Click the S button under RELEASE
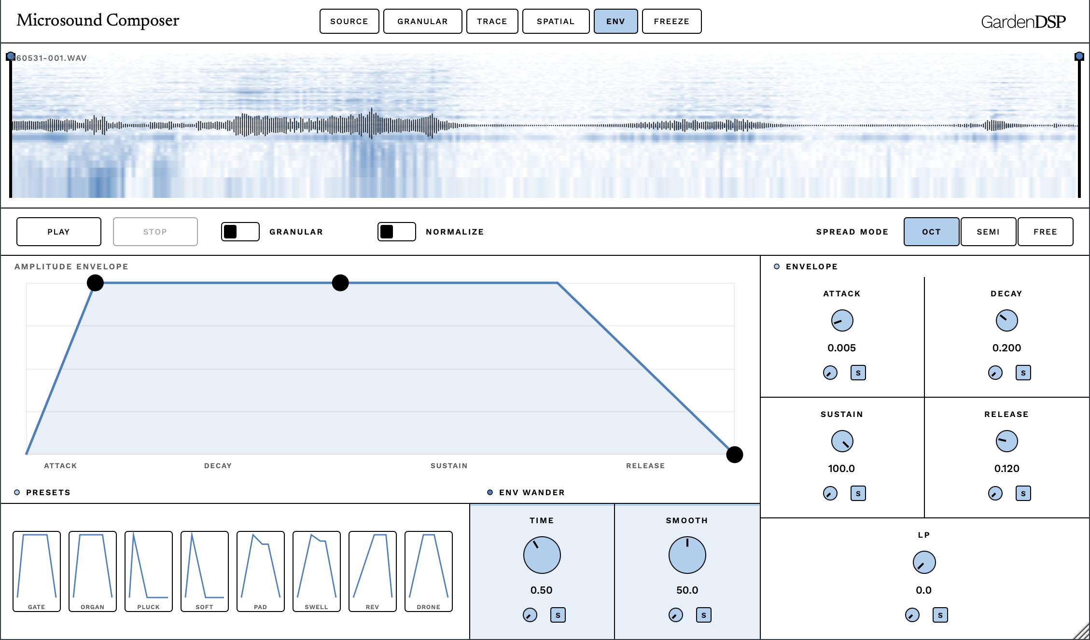1090x640 pixels. 1023,493
